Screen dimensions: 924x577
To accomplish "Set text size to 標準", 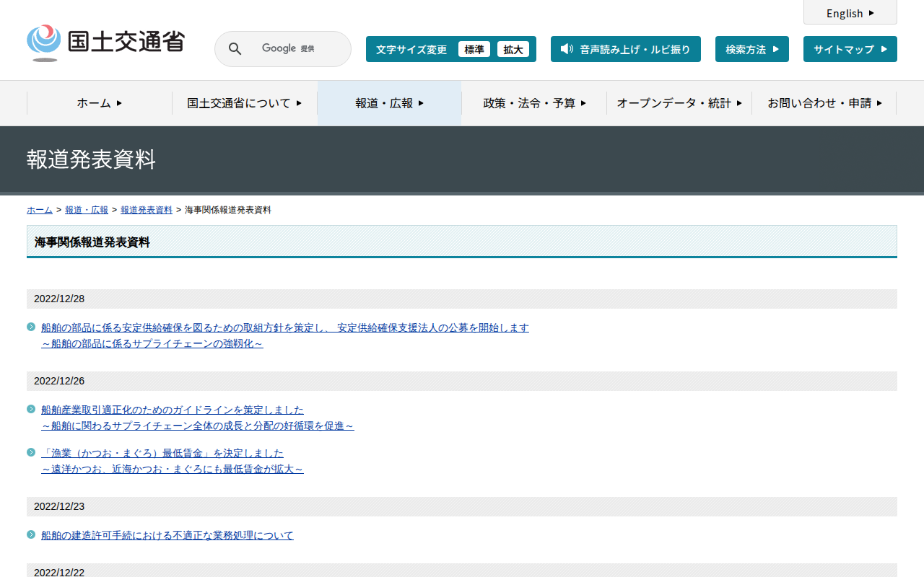I will tap(474, 49).
